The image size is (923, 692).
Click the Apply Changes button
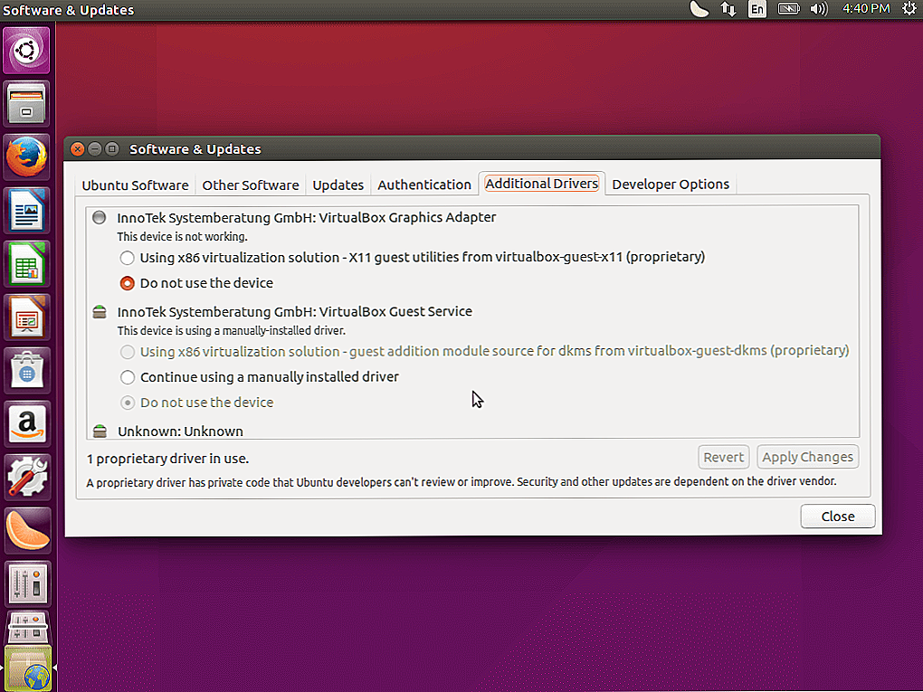click(x=807, y=457)
